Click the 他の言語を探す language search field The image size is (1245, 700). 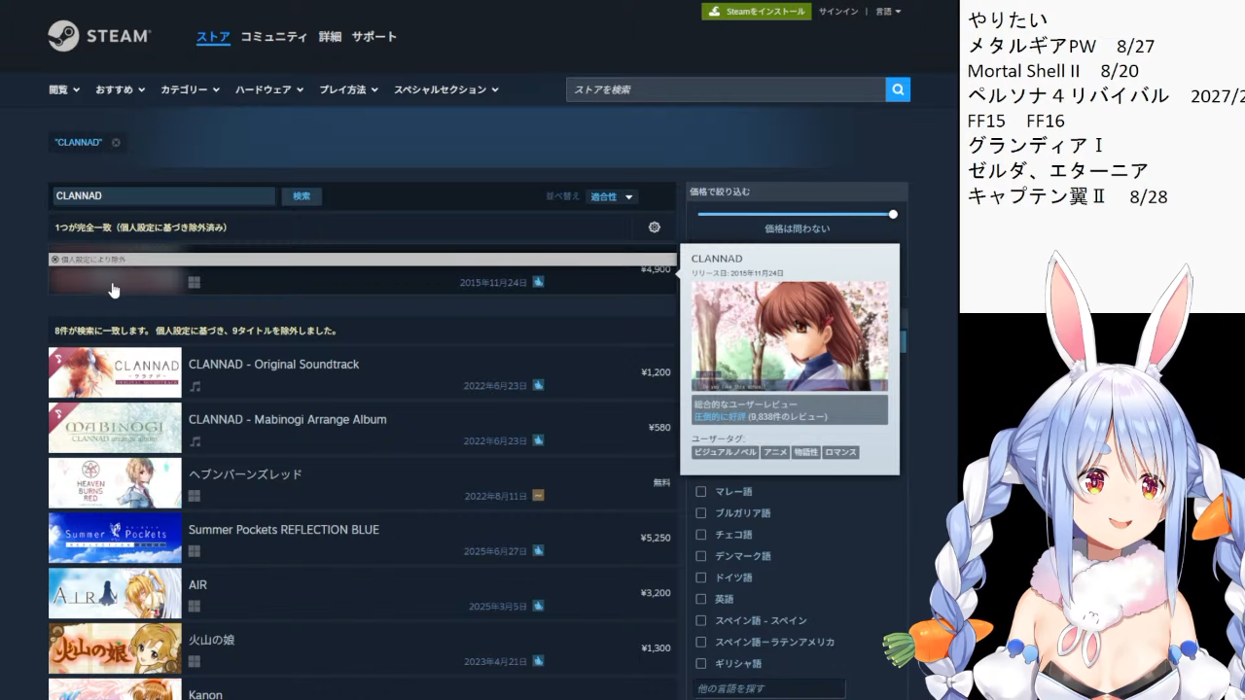pos(769,688)
